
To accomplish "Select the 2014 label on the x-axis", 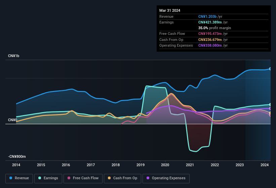I will 16,165.
